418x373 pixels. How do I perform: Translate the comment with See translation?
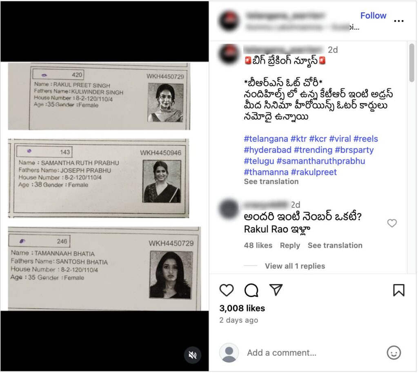[335, 245]
